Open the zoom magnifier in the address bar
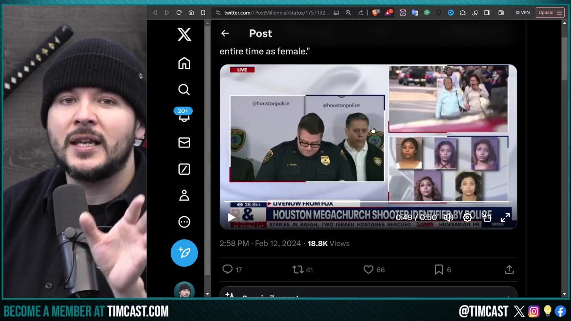 click(348, 12)
